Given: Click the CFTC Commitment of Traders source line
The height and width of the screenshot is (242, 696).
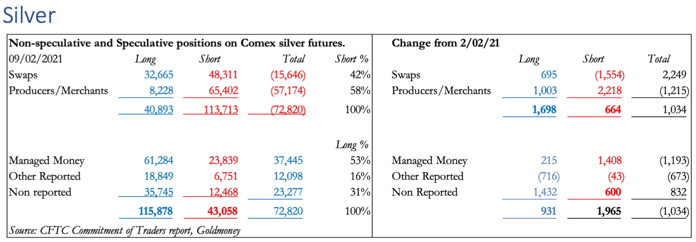Looking at the screenshot, I should click(x=125, y=230).
